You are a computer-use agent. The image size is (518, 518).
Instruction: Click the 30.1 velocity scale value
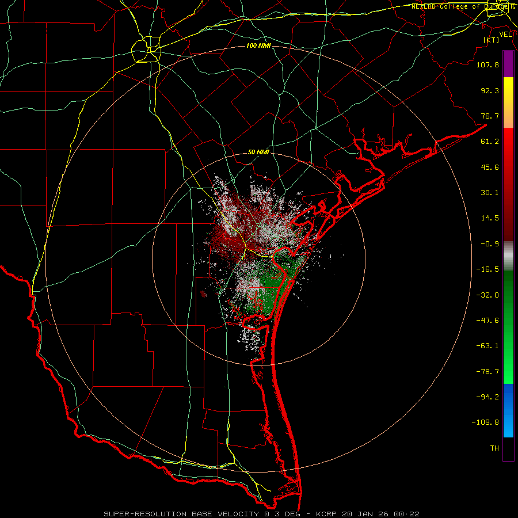click(x=490, y=193)
